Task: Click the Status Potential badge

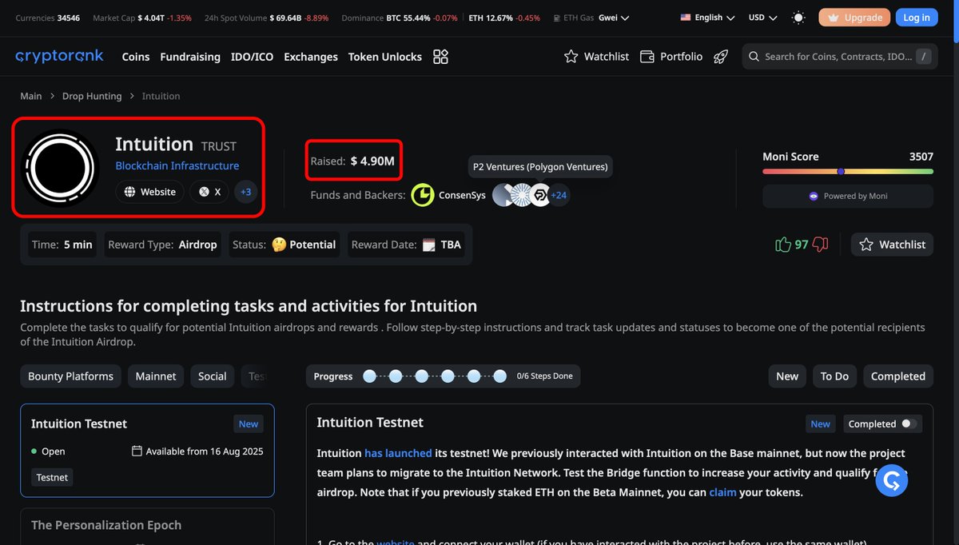Action: [x=285, y=245]
